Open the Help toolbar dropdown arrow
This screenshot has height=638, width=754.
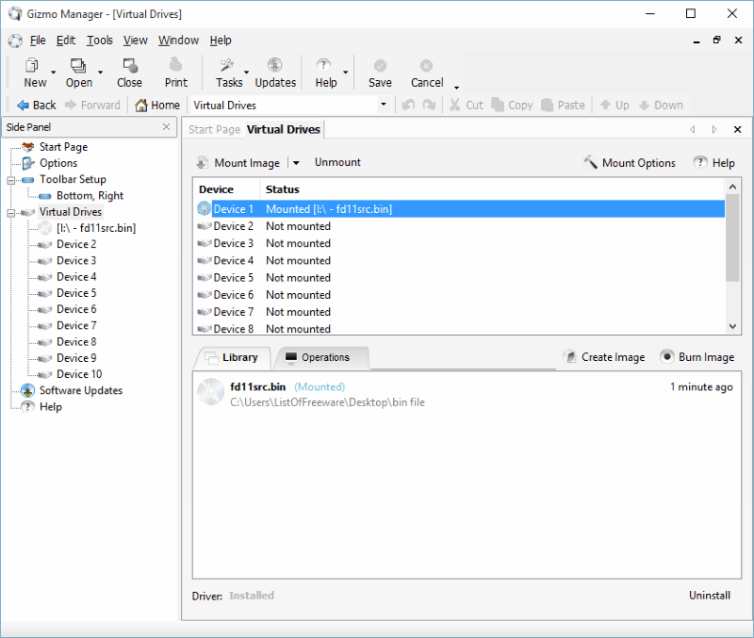pos(345,73)
